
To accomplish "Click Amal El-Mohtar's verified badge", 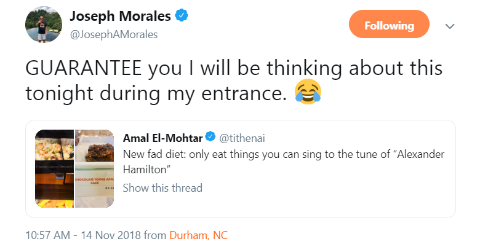I will coord(210,136).
